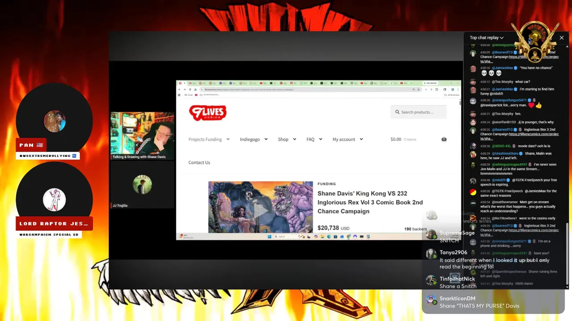Viewport: 572px width, 321px height.
Task: Click JamiesMax avatar beside "You have no chance"
Action: coord(473,69)
